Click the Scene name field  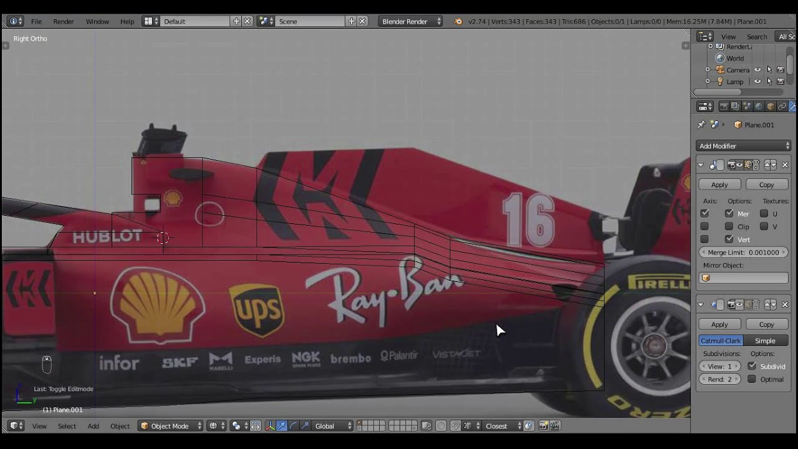[310, 21]
